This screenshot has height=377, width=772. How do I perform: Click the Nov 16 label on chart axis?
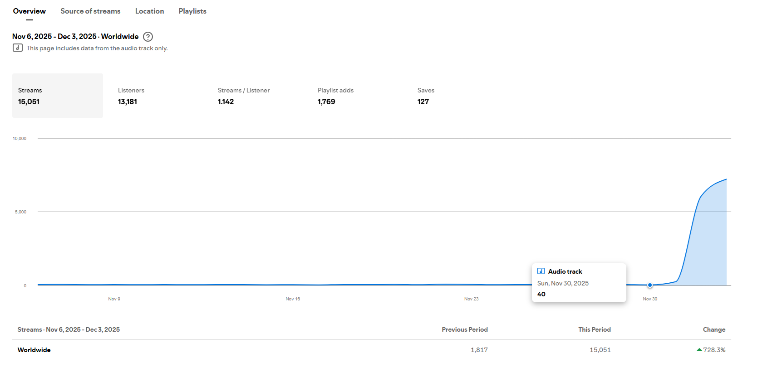[293, 299]
